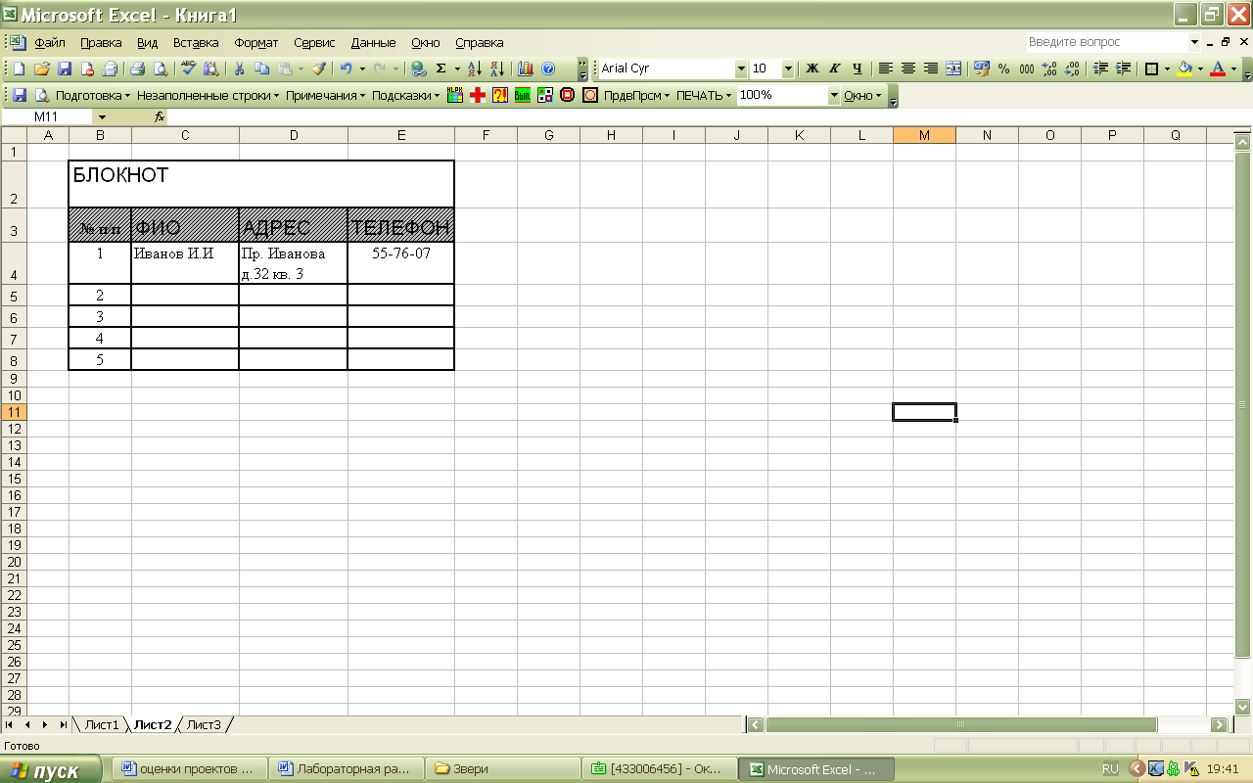Run the spelling check (ABC icon)

[188, 69]
